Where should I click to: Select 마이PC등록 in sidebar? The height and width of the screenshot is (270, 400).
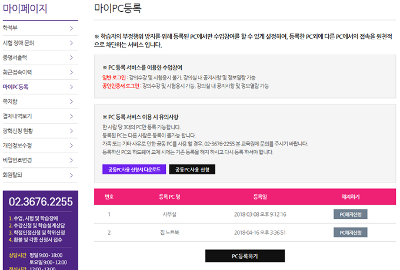(x=15, y=87)
